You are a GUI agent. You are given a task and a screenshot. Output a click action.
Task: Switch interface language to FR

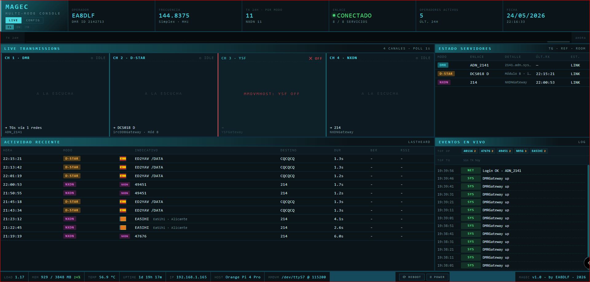[27, 27]
